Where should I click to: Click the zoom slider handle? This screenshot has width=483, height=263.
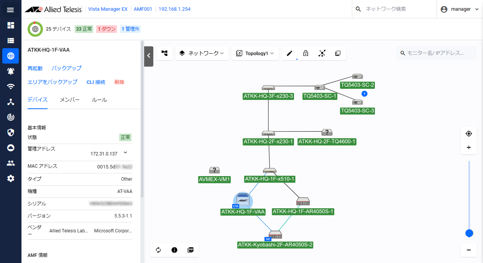click(469, 233)
